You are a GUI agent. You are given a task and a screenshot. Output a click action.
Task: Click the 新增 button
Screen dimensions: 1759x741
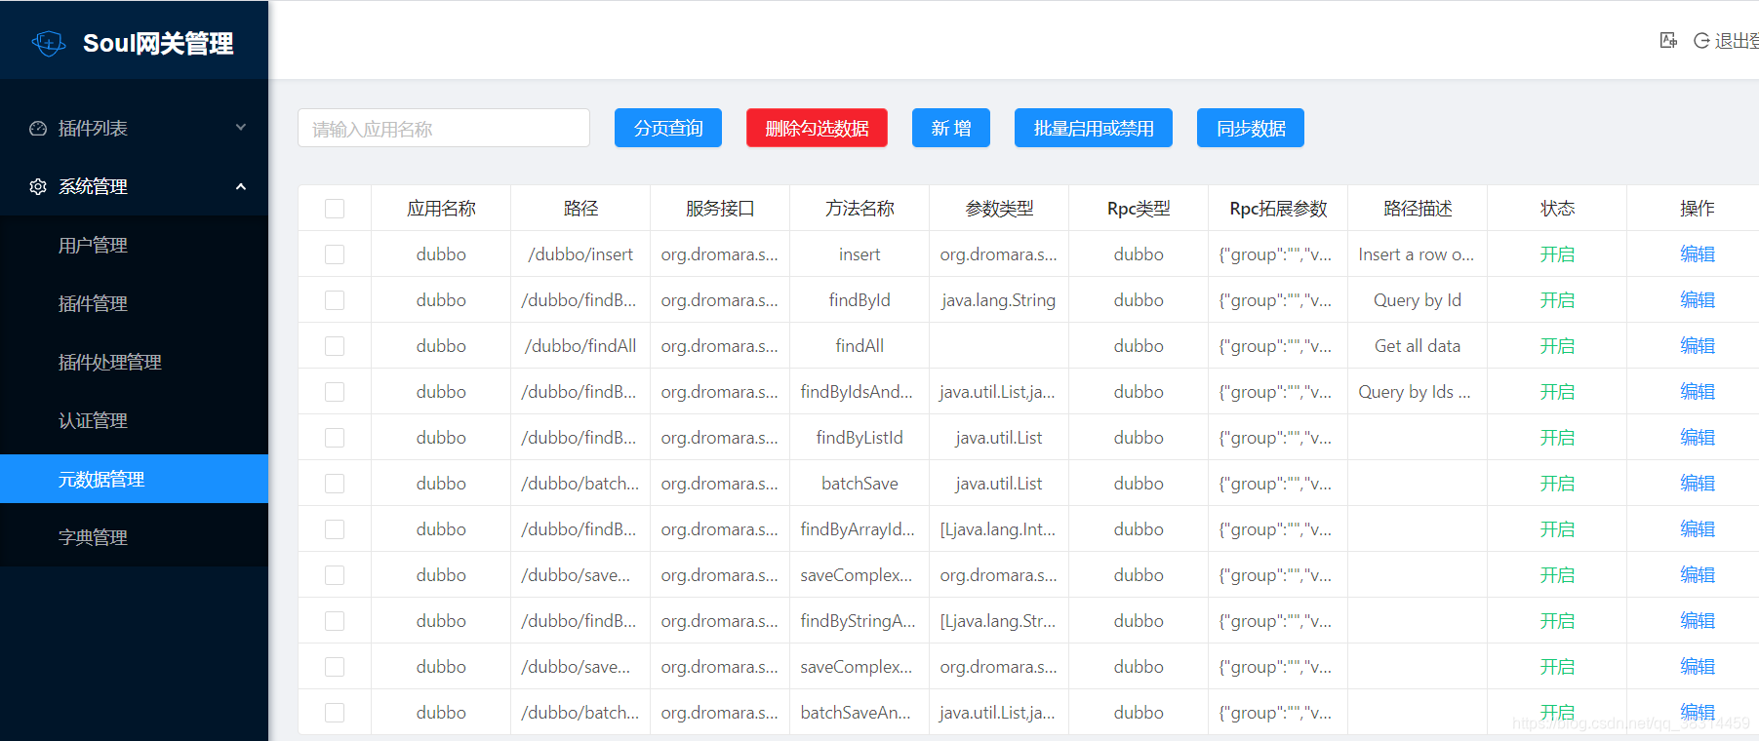951,128
